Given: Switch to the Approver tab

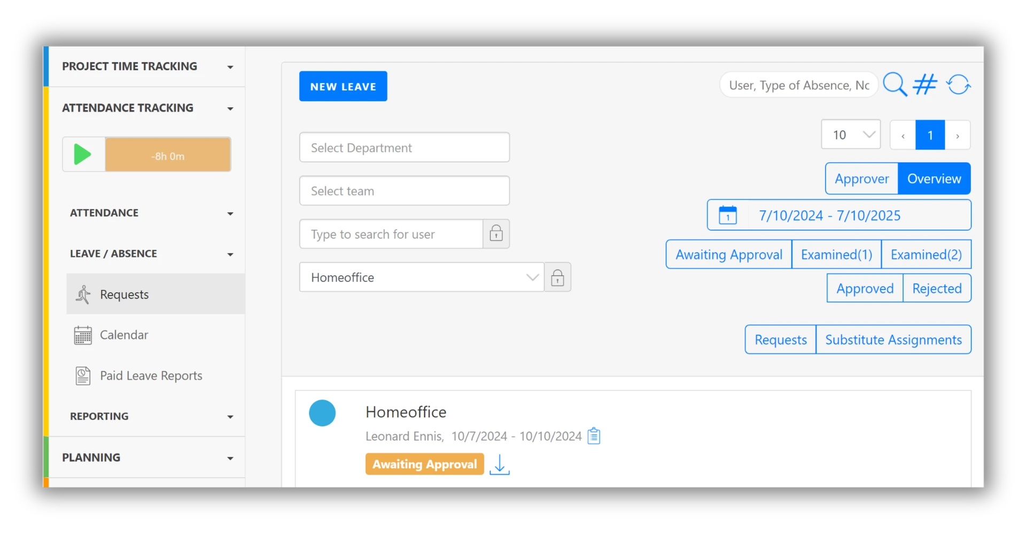Looking at the screenshot, I should click(861, 179).
